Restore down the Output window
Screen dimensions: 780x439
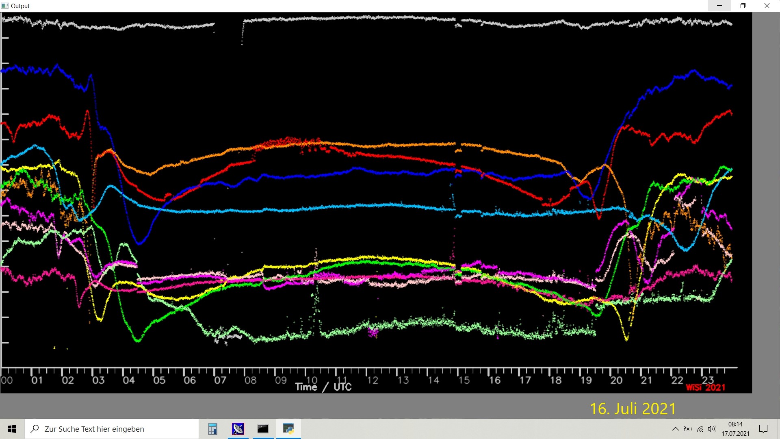click(x=743, y=6)
